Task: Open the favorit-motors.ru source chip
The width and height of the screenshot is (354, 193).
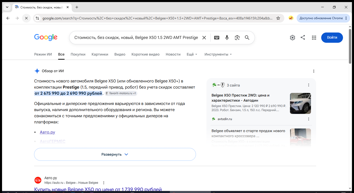Action: (121, 93)
